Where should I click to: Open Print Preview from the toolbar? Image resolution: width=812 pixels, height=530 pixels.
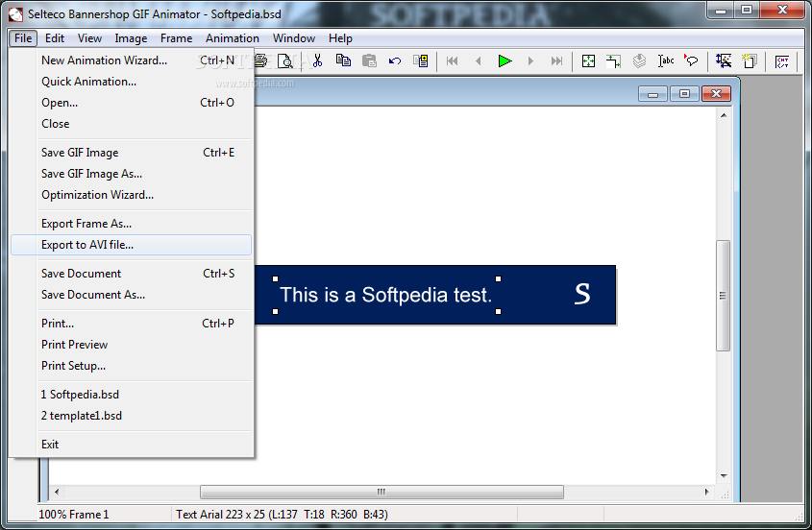click(x=284, y=61)
